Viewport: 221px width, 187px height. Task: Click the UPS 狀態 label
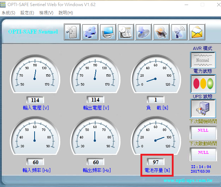[202, 97]
